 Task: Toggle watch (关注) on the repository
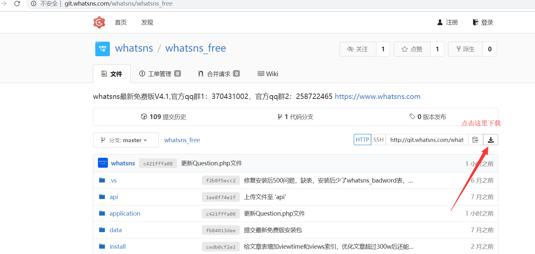point(358,49)
